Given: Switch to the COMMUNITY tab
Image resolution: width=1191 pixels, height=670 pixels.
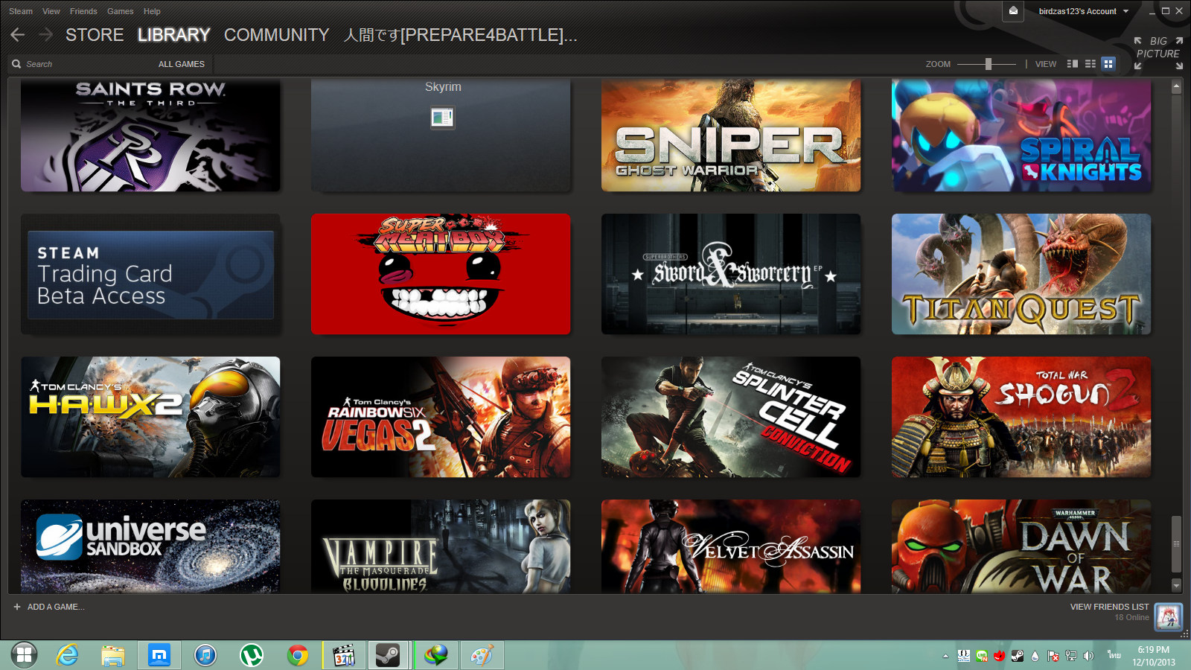Looking at the screenshot, I should pos(276,35).
